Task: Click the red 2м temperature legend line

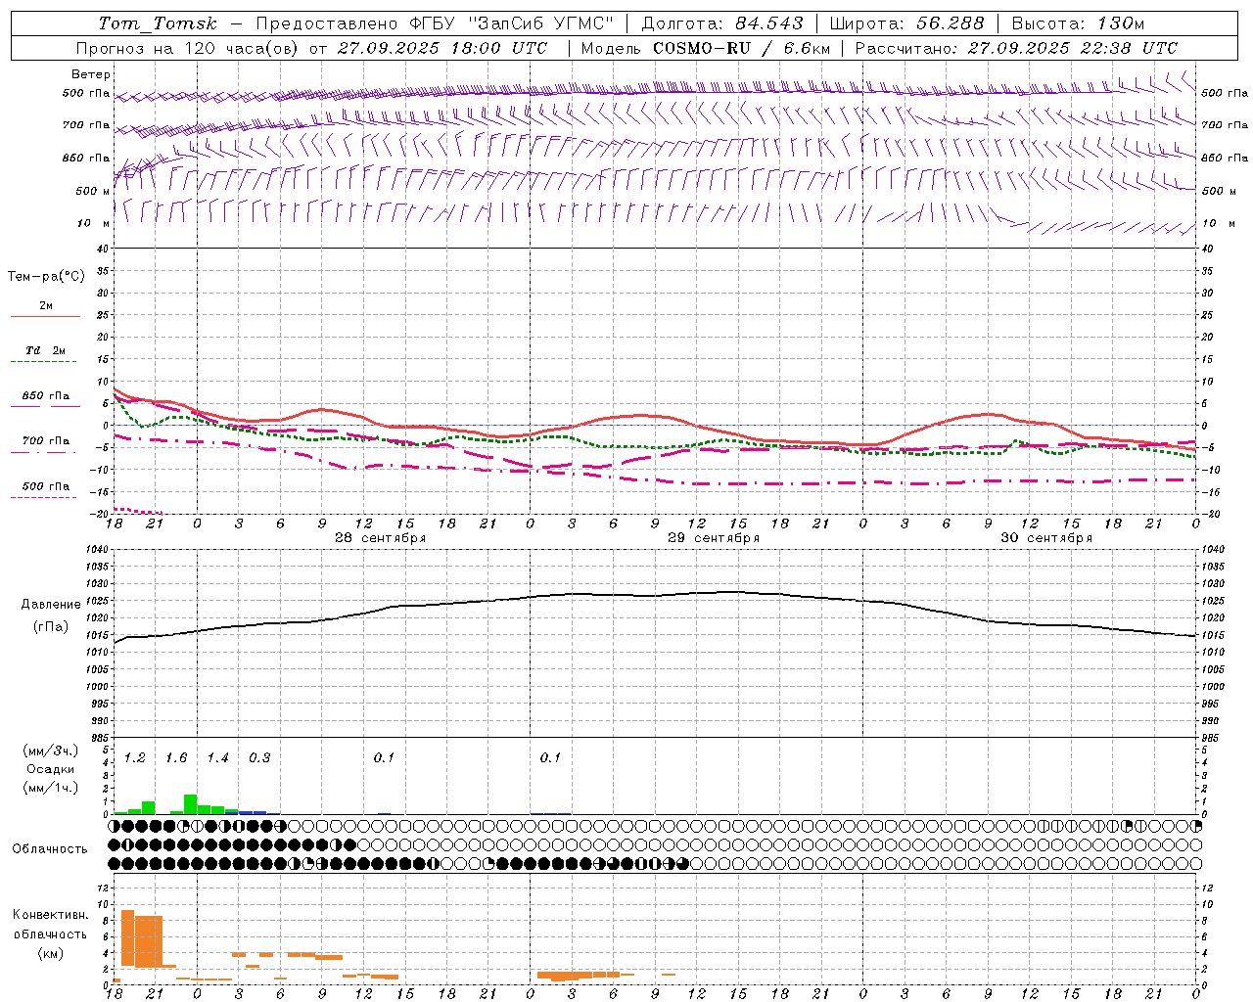Action: (45, 316)
